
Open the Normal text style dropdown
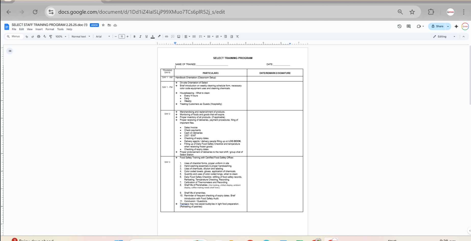click(81, 37)
